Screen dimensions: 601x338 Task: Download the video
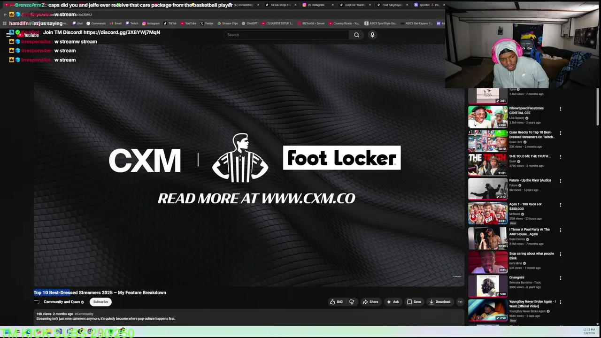point(439,302)
